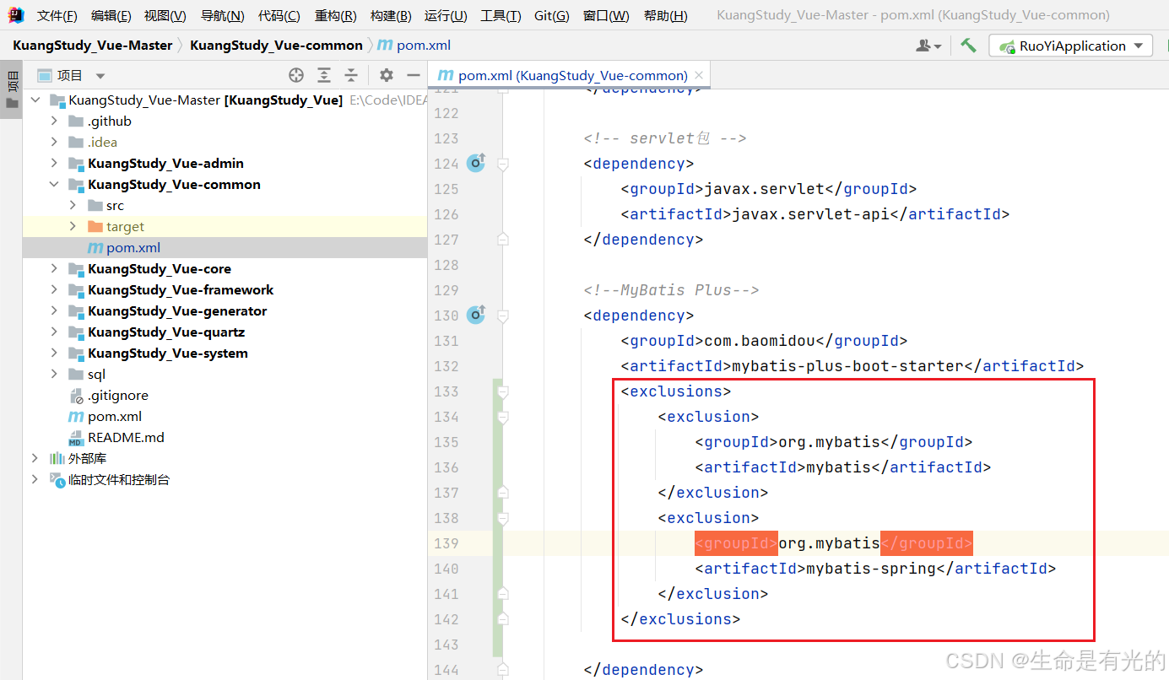Open the user account dropdown icon
Viewport: 1169px width, 680px height.
click(928, 46)
